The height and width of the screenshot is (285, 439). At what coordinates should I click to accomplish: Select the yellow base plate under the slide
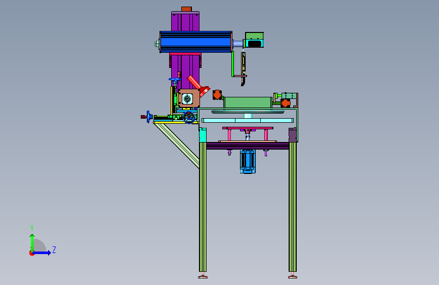coord(176,122)
